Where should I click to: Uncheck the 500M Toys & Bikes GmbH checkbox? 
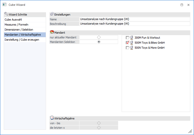click(x=127, y=43)
